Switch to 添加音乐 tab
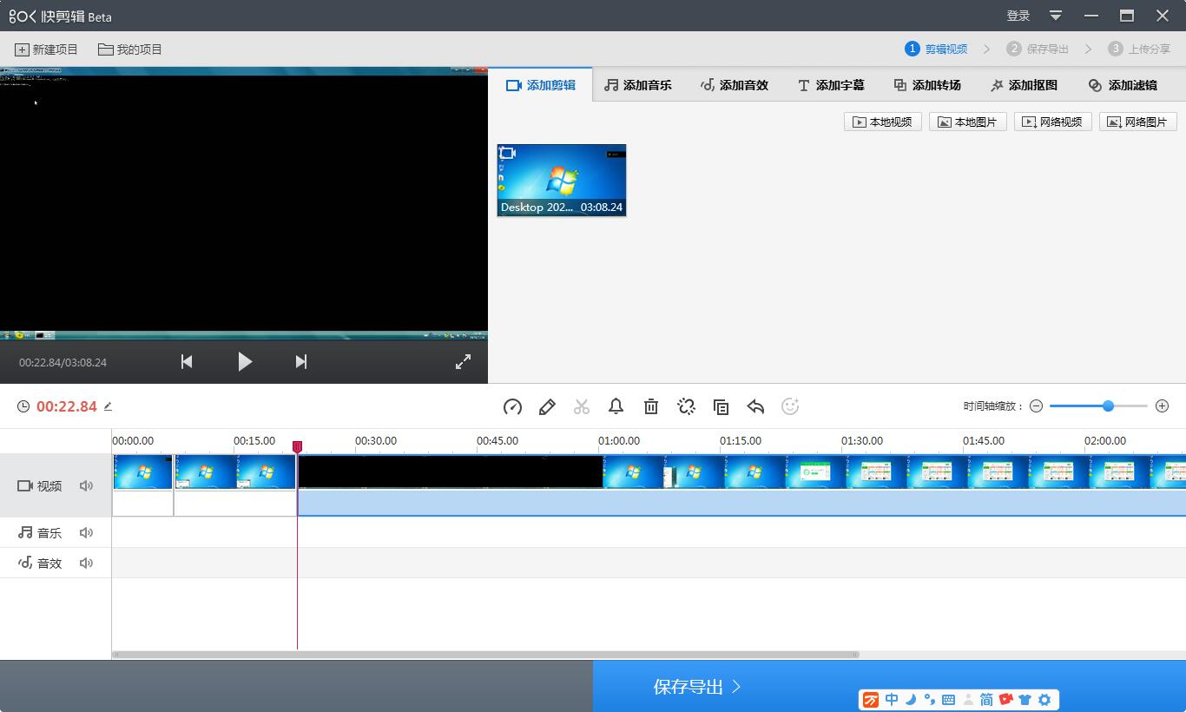Screen dimensions: 1186x712 coord(638,85)
